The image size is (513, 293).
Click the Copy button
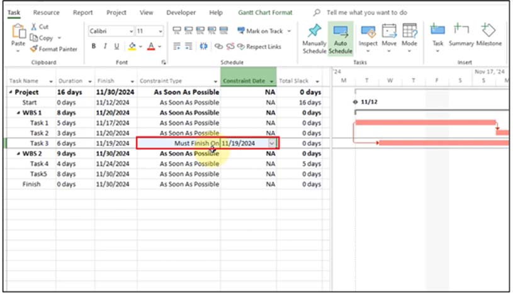[x=42, y=38]
